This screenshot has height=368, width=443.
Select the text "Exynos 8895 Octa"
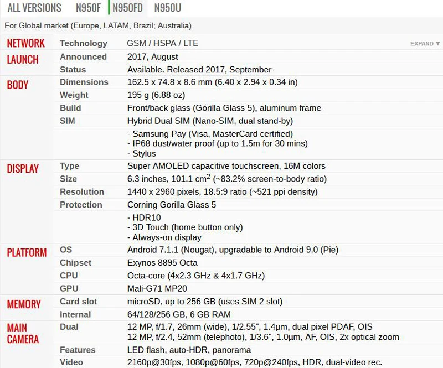click(162, 263)
